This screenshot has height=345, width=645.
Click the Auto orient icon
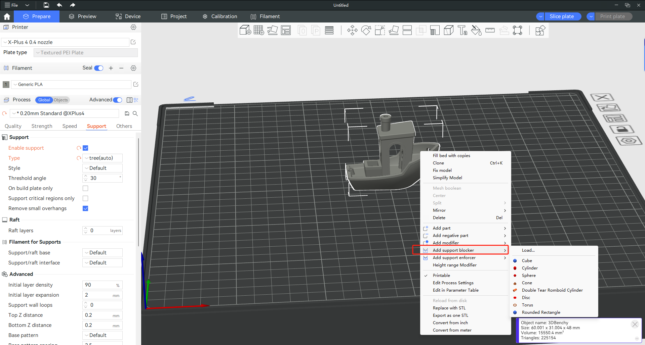[272, 31]
